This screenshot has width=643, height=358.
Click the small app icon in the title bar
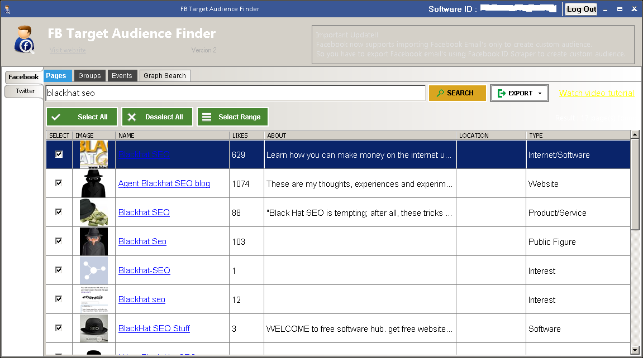(7, 9)
